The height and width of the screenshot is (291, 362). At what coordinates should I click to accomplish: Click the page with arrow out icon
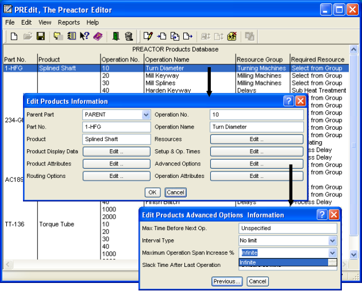click(188, 36)
